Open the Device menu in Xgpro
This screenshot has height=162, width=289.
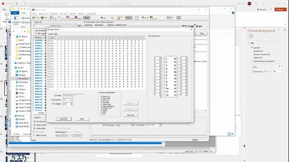(63, 13)
